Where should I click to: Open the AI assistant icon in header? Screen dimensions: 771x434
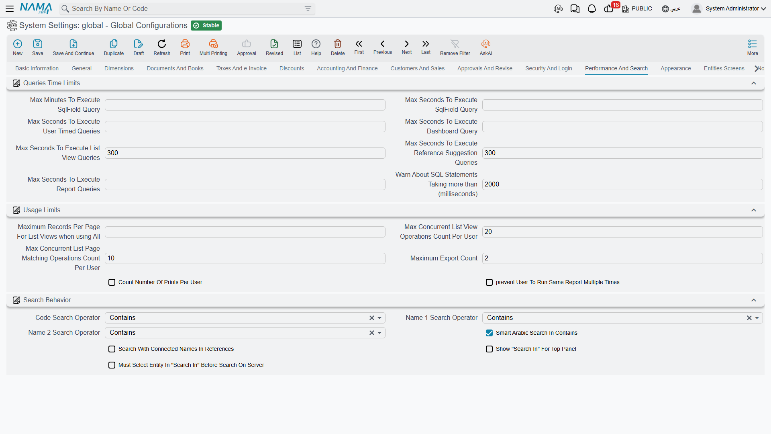[558, 9]
